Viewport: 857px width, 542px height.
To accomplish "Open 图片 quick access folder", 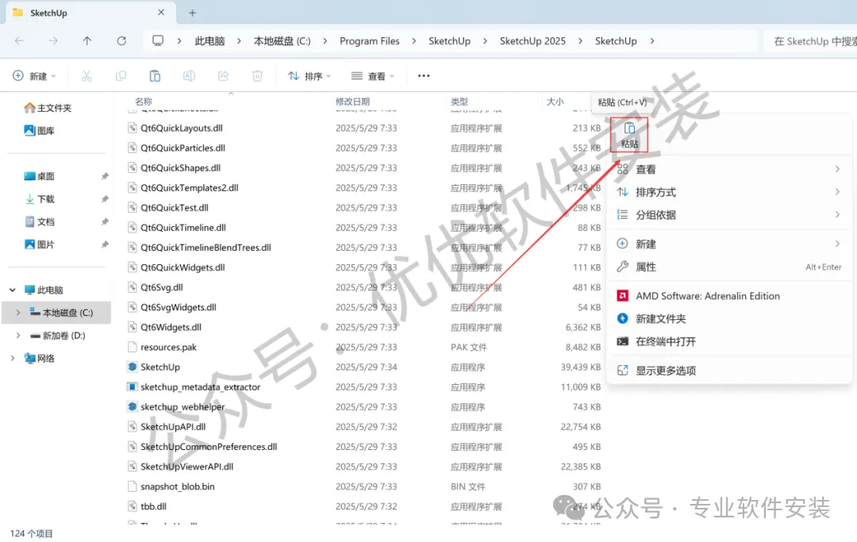I will pos(40,244).
